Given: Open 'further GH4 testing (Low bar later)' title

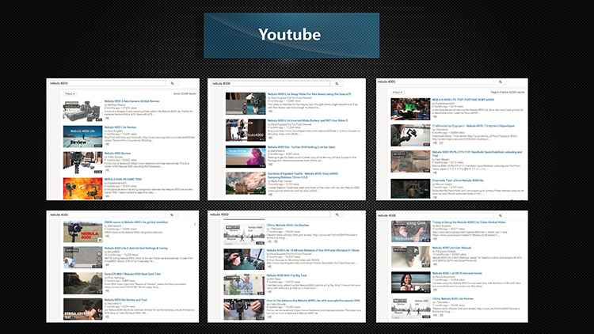Looking at the screenshot, I should point(301,147).
